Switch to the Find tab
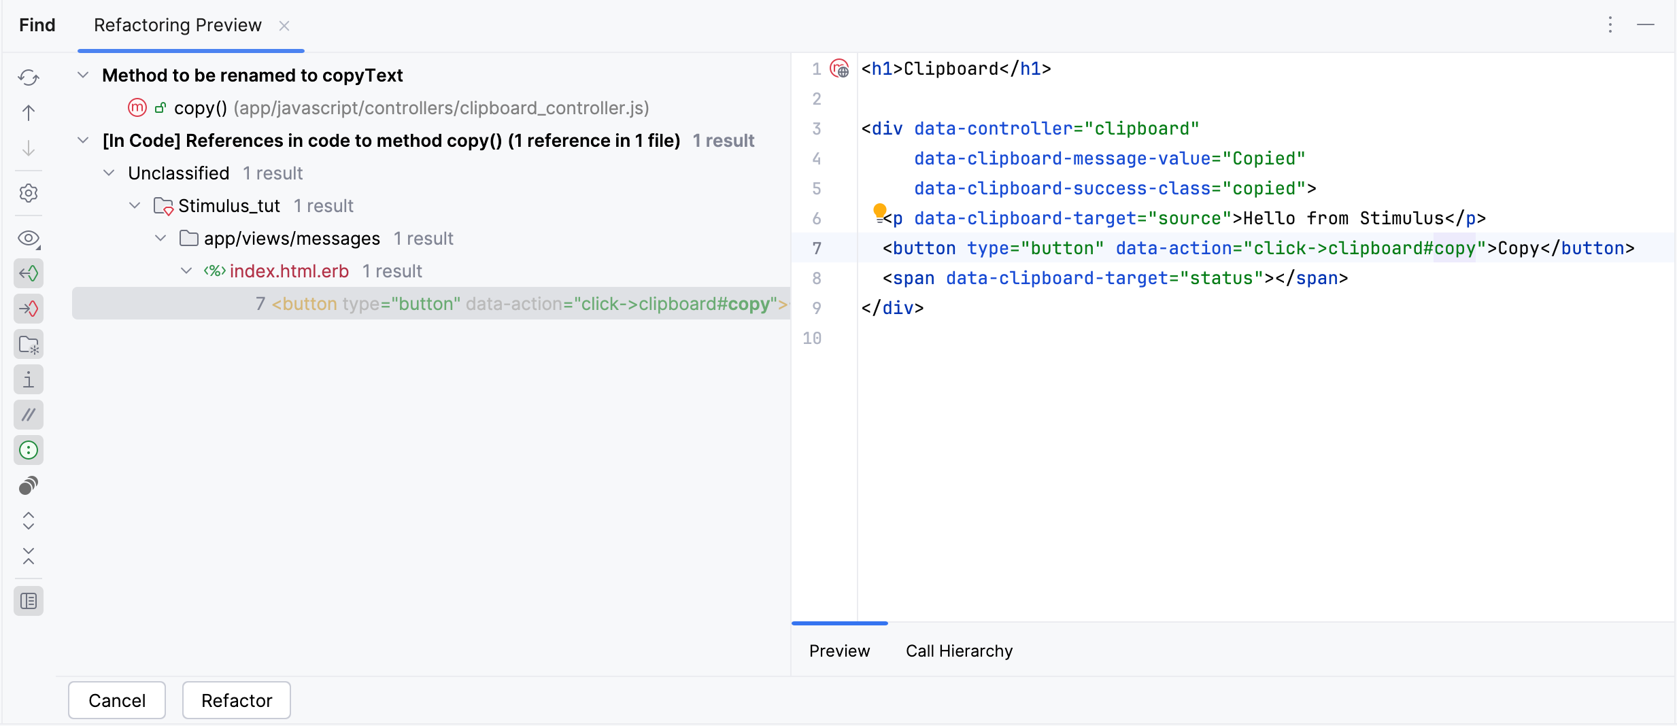 (x=37, y=25)
